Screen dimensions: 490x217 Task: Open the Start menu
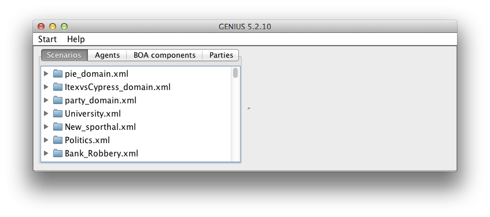tap(47, 39)
